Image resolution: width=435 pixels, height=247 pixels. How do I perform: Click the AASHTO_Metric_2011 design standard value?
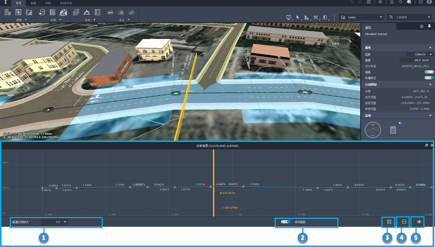[415, 66]
